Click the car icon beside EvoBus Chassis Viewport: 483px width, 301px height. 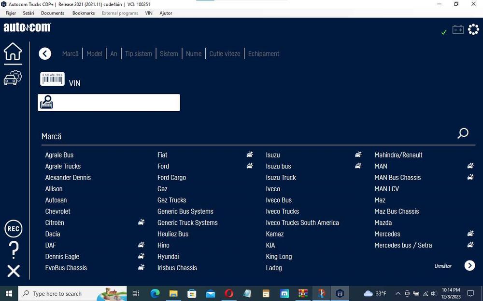click(142, 267)
